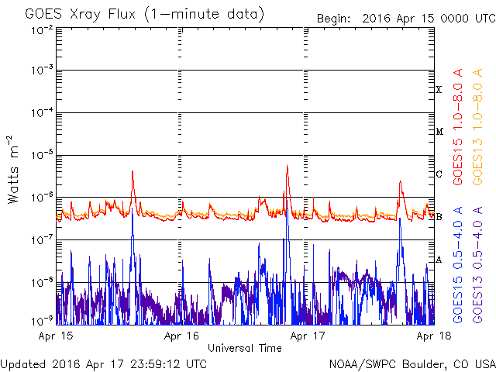The height and width of the screenshot is (372, 496).
Task: Click the tallest red flare peak before Apr 17
Action: point(288,166)
